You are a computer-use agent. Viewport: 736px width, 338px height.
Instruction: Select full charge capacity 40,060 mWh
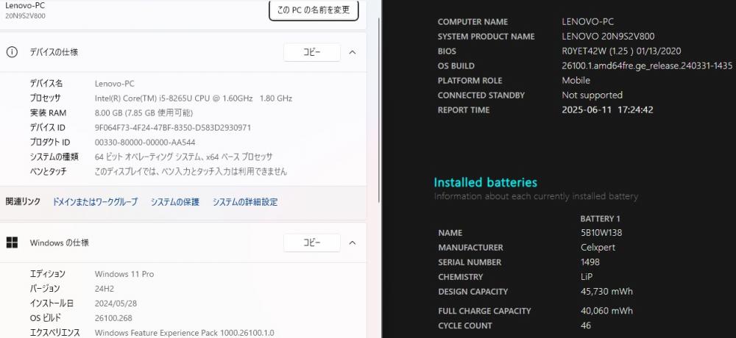(x=606, y=311)
